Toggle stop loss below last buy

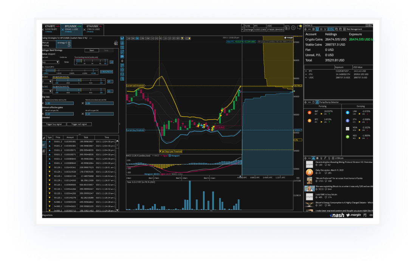pos(43,103)
